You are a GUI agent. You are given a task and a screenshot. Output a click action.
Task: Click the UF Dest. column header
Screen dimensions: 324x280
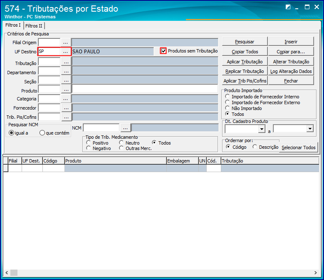pos(32,161)
